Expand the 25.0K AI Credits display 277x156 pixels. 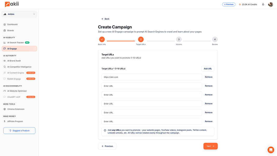tap(248, 4)
